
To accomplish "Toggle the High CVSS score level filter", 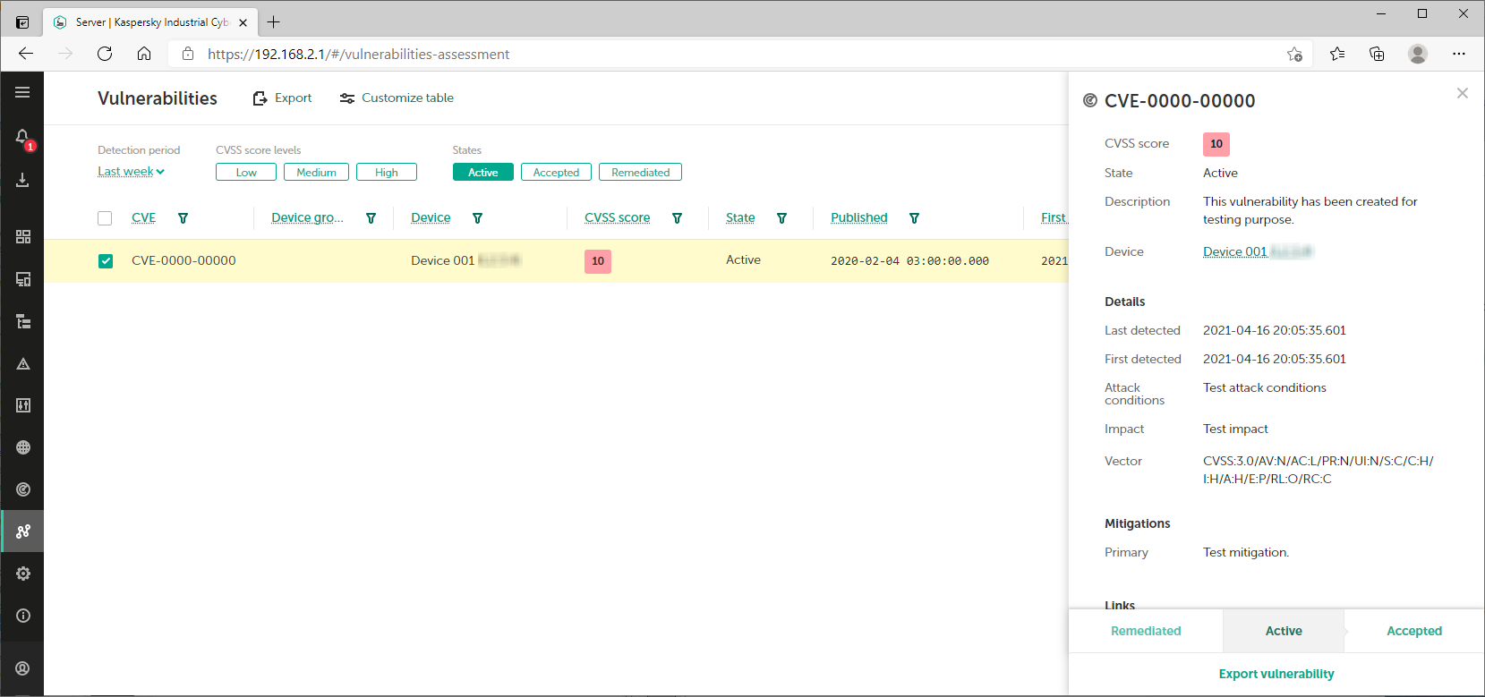I will pyautogui.click(x=386, y=173).
